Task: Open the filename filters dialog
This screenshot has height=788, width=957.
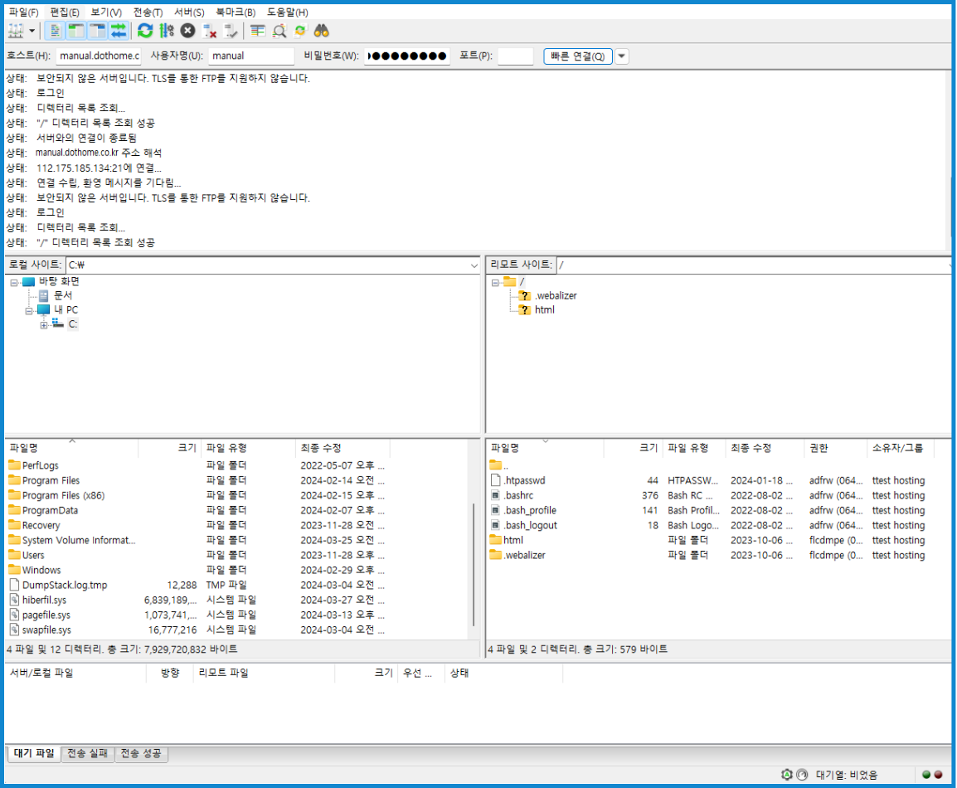Action: [258, 31]
